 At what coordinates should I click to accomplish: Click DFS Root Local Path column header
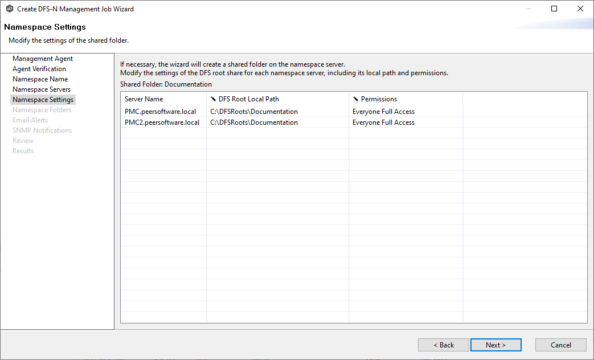[278, 99]
